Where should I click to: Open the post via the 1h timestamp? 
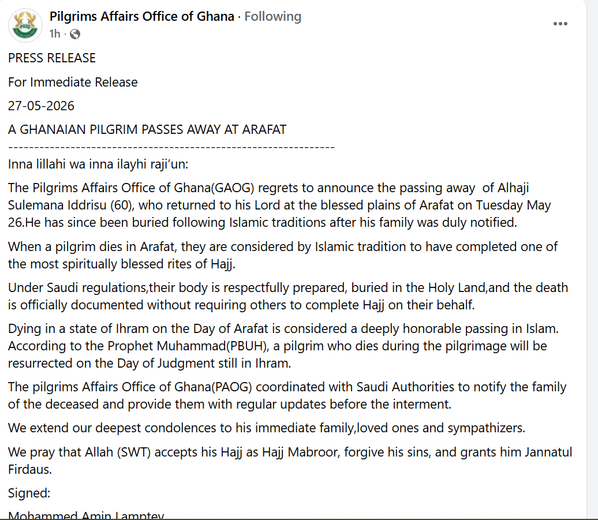(55, 34)
